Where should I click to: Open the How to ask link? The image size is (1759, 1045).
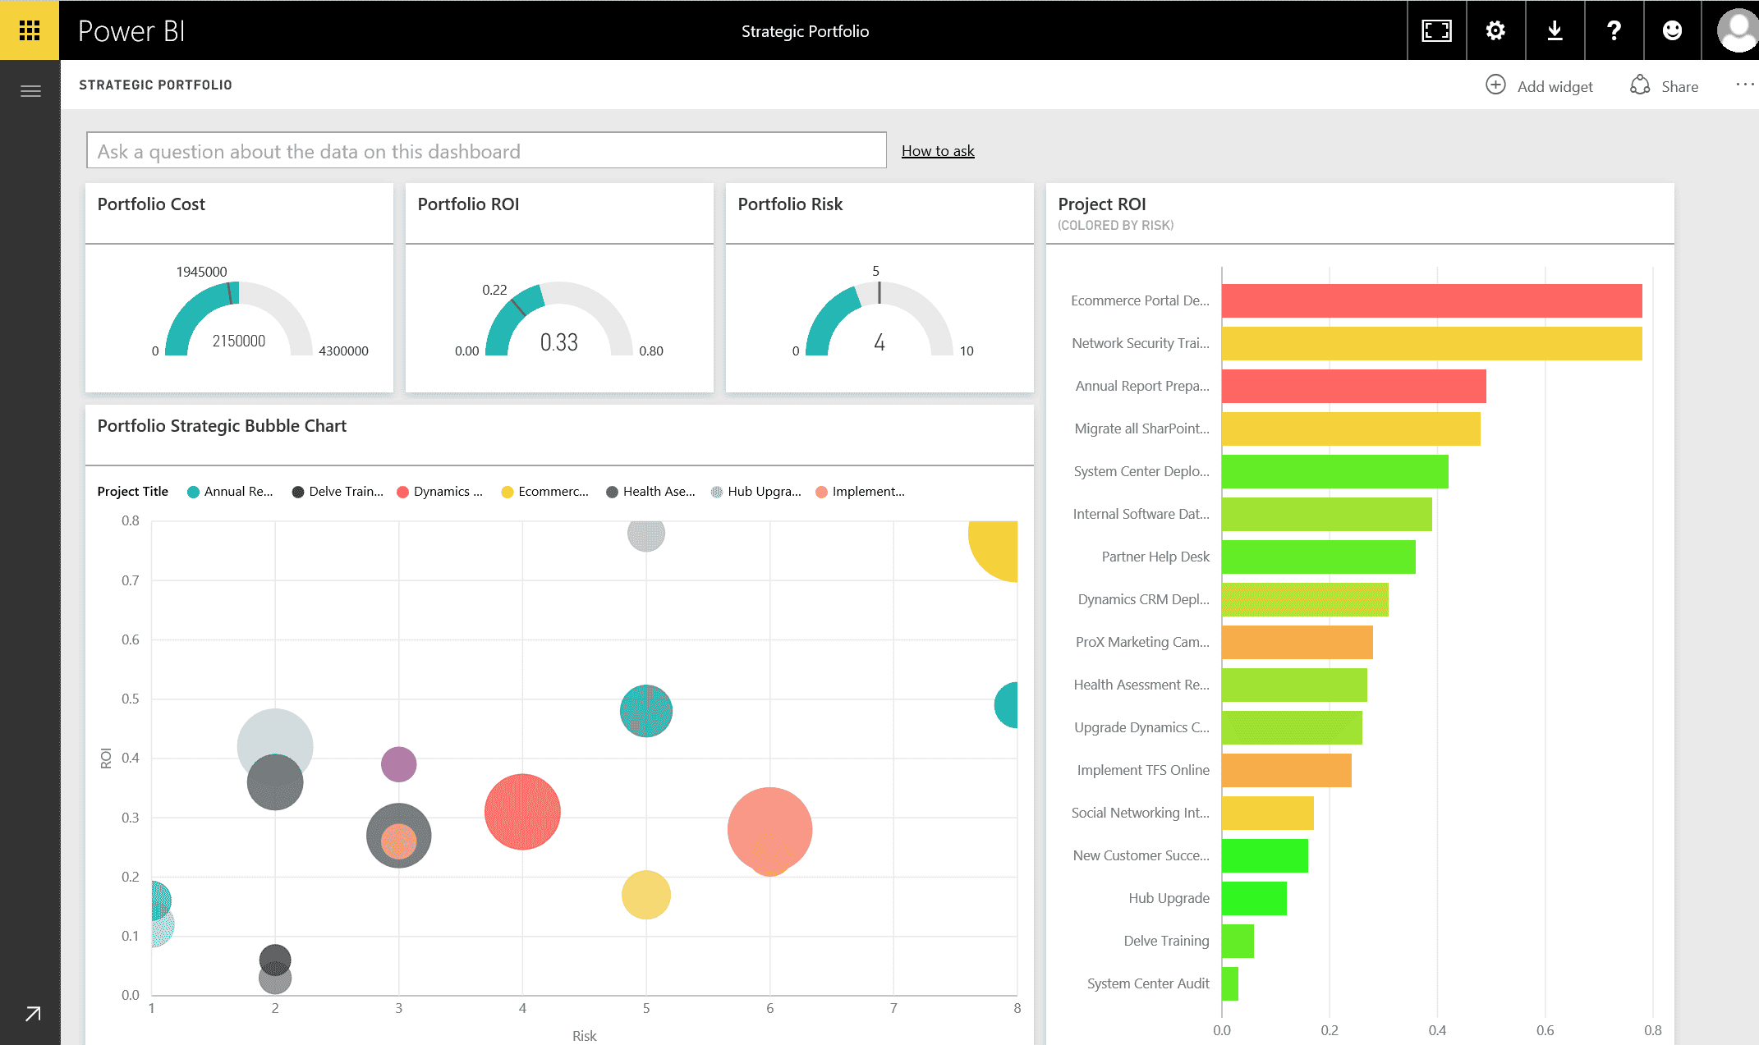point(938,151)
